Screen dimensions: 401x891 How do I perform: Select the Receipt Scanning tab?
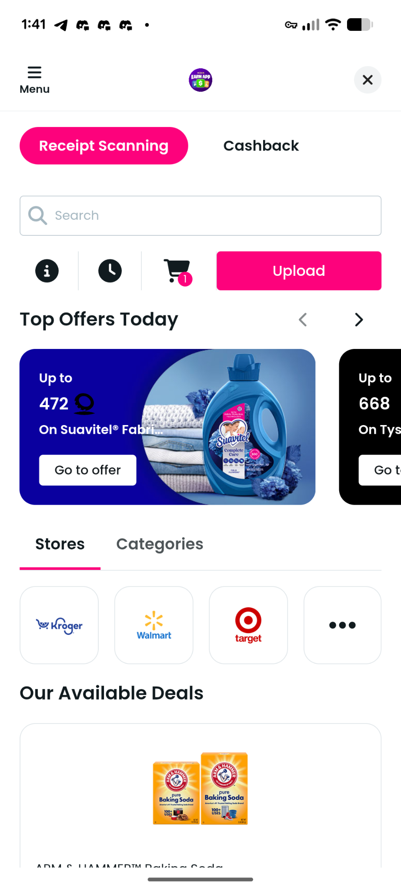104,146
